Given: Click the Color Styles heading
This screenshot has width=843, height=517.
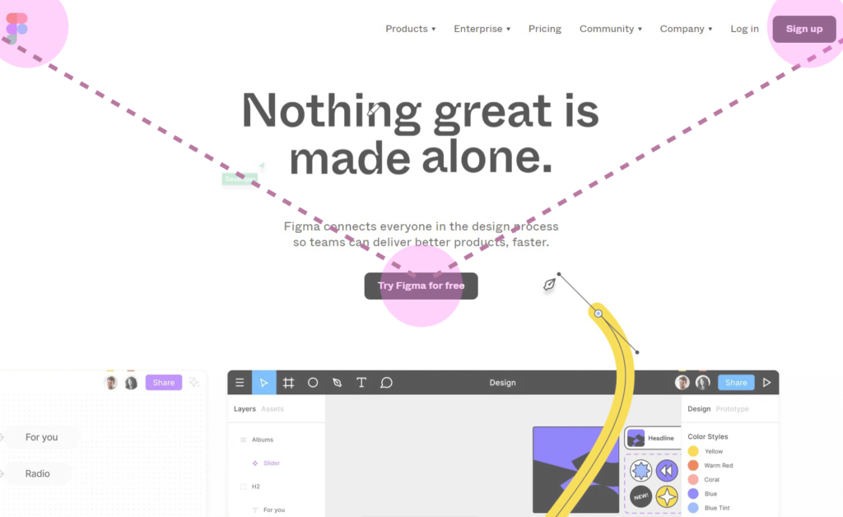Looking at the screenshot, I should (x=707, y=436).
